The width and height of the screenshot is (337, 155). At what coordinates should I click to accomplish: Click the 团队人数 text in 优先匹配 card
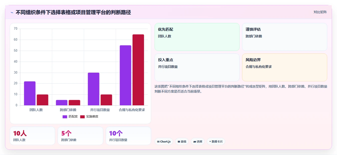pyautogui.click(x=165, y=36)
